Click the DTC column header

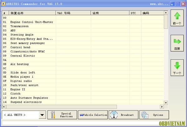(x=135, y=13)
